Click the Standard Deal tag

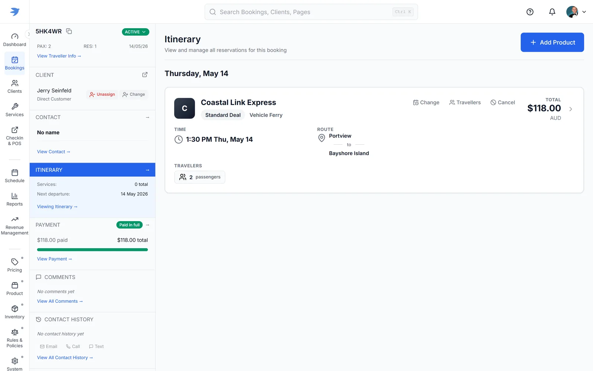pos(223,115)
